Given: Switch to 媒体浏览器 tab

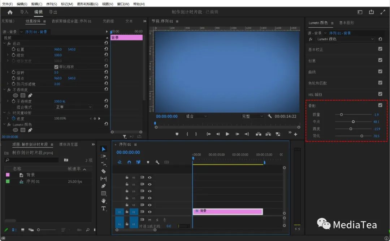Looking at the screenshot, I should (68, 144).
